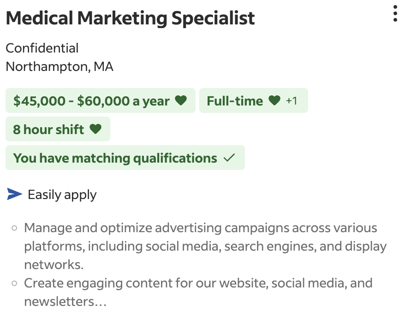Click the checkmark next to matching qualifications
The width and height of the screenshot is (405, 316).
pyautogui.click(x=229, y=158)
